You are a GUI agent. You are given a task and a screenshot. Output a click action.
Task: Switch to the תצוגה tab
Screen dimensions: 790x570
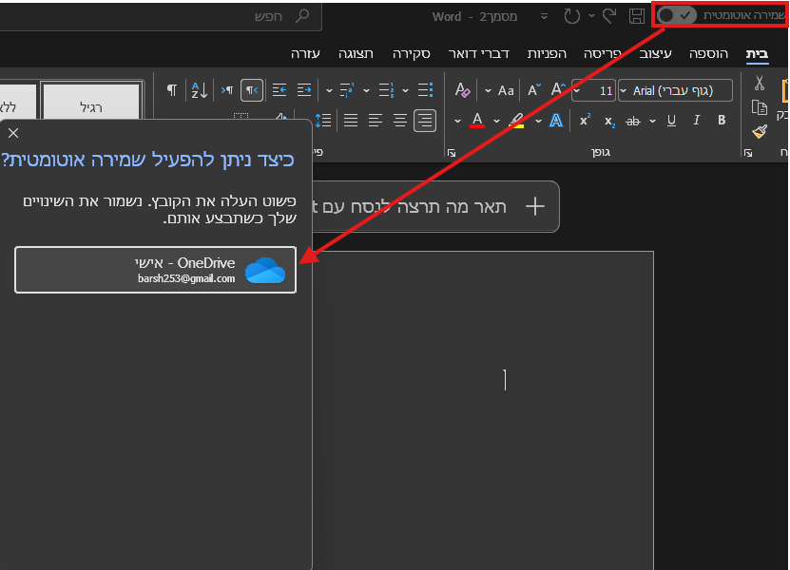click(x=356, y=54)
